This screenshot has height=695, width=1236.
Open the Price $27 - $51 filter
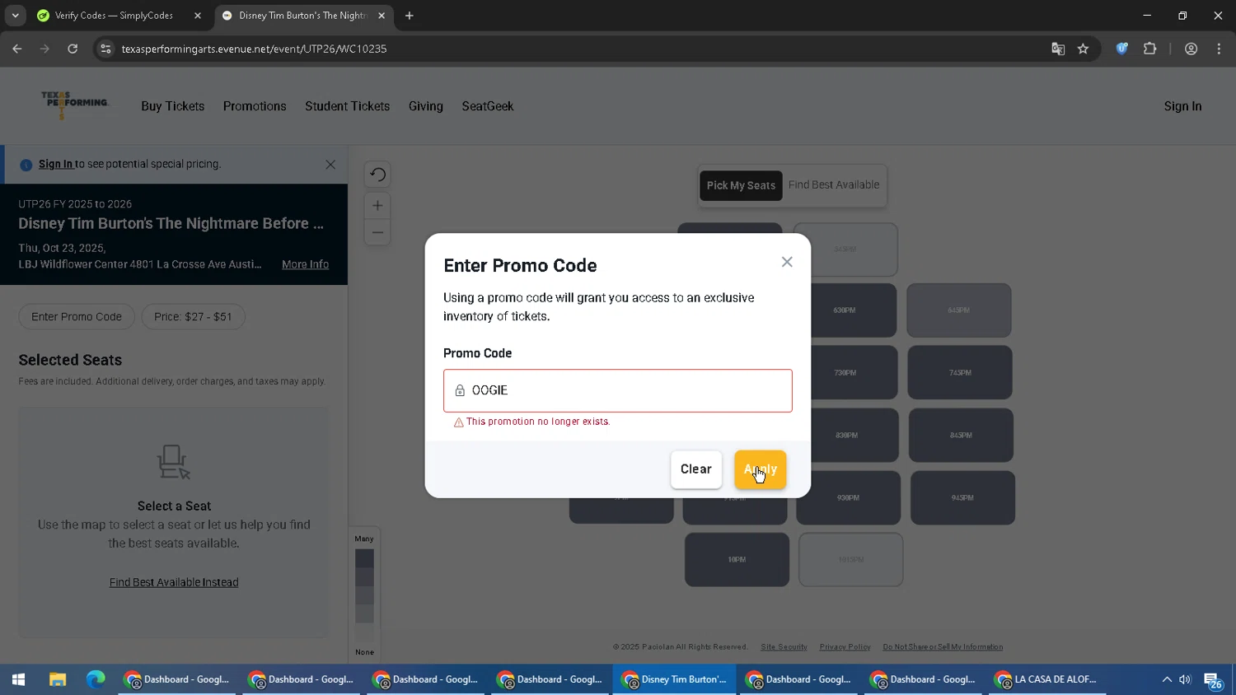193,317
